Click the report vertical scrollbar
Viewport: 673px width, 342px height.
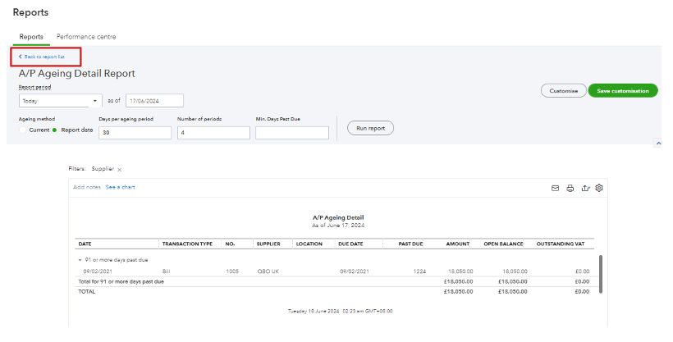click(x=600, y=273)
